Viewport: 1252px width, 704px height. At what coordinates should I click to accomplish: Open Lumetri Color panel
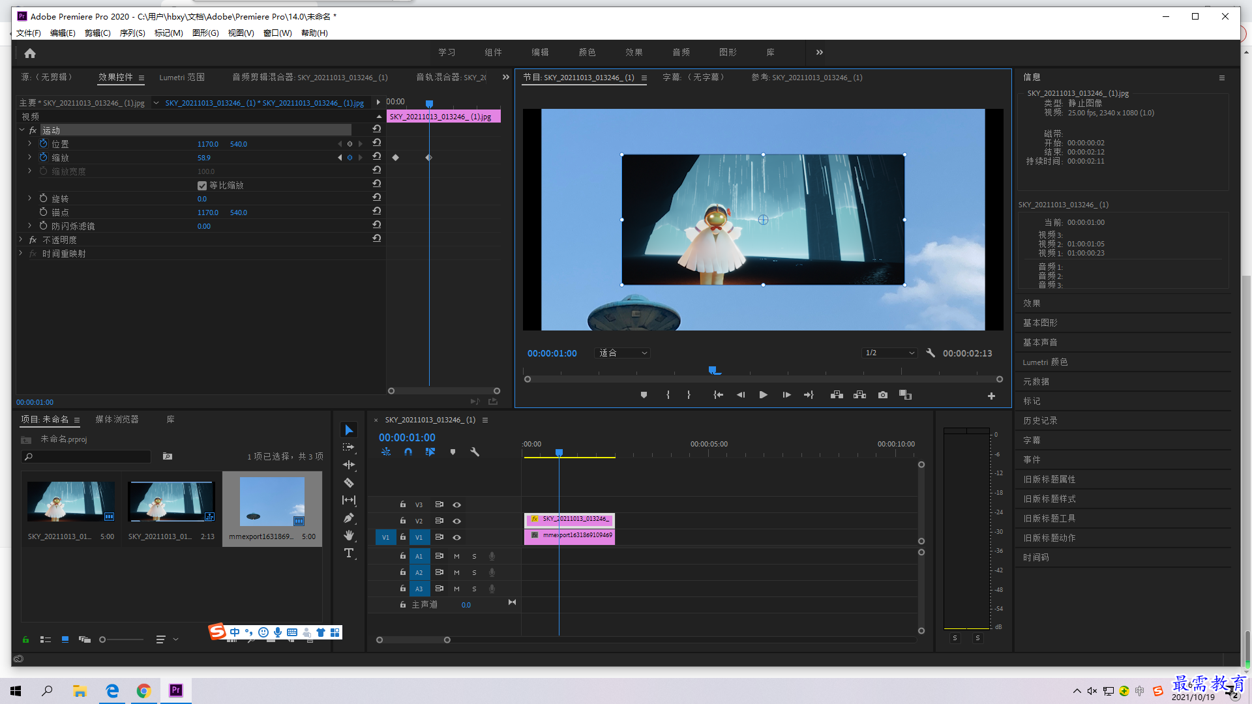[x=1045, y=362]
